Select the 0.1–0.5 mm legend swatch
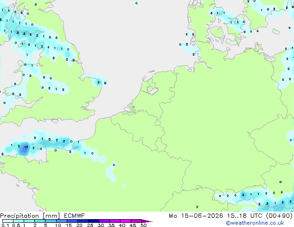294x227 pixels. point(8,221)
